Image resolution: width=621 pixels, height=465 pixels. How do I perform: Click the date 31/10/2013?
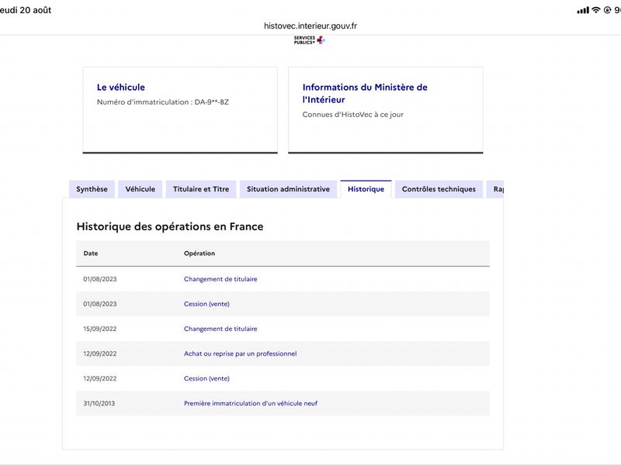click(99, 404)
